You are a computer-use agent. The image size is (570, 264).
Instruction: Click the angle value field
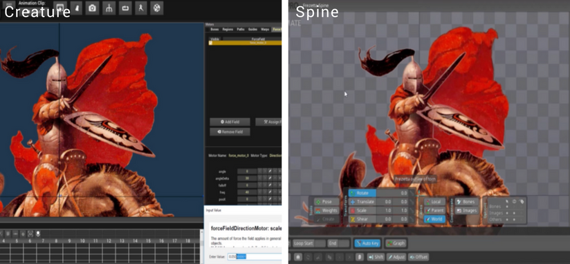click(x=247, y=171)
